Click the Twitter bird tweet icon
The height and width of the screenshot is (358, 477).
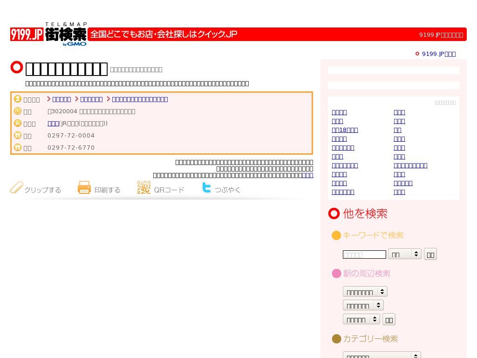pos(206,187)
